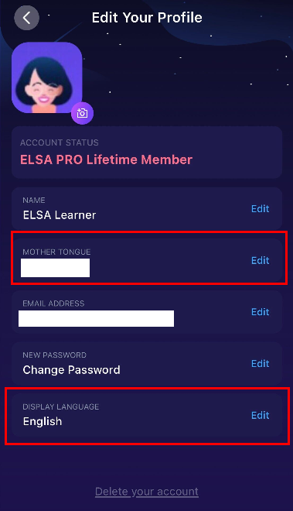The height and width of the screenshot is (511, 293).
Task: Click the Edit Your Profile title
Action: click(147, 18)
